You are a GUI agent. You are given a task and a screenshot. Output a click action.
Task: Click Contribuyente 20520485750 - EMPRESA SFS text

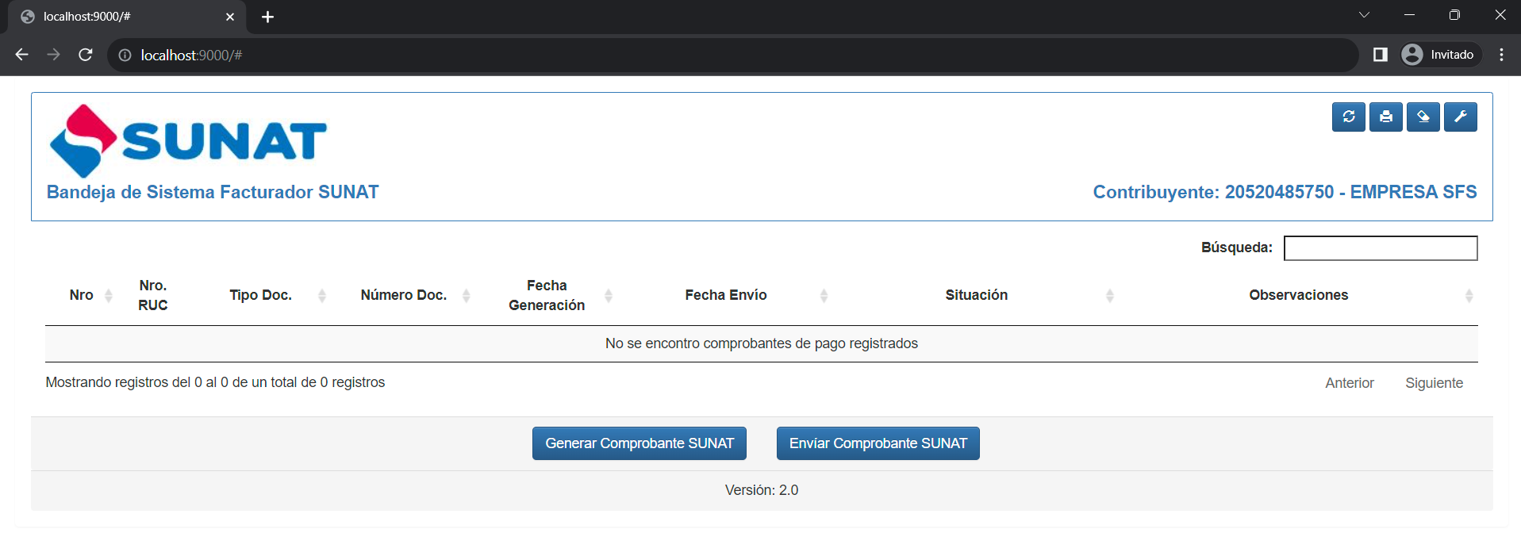pyautogui.click(x=1285, y=192)
